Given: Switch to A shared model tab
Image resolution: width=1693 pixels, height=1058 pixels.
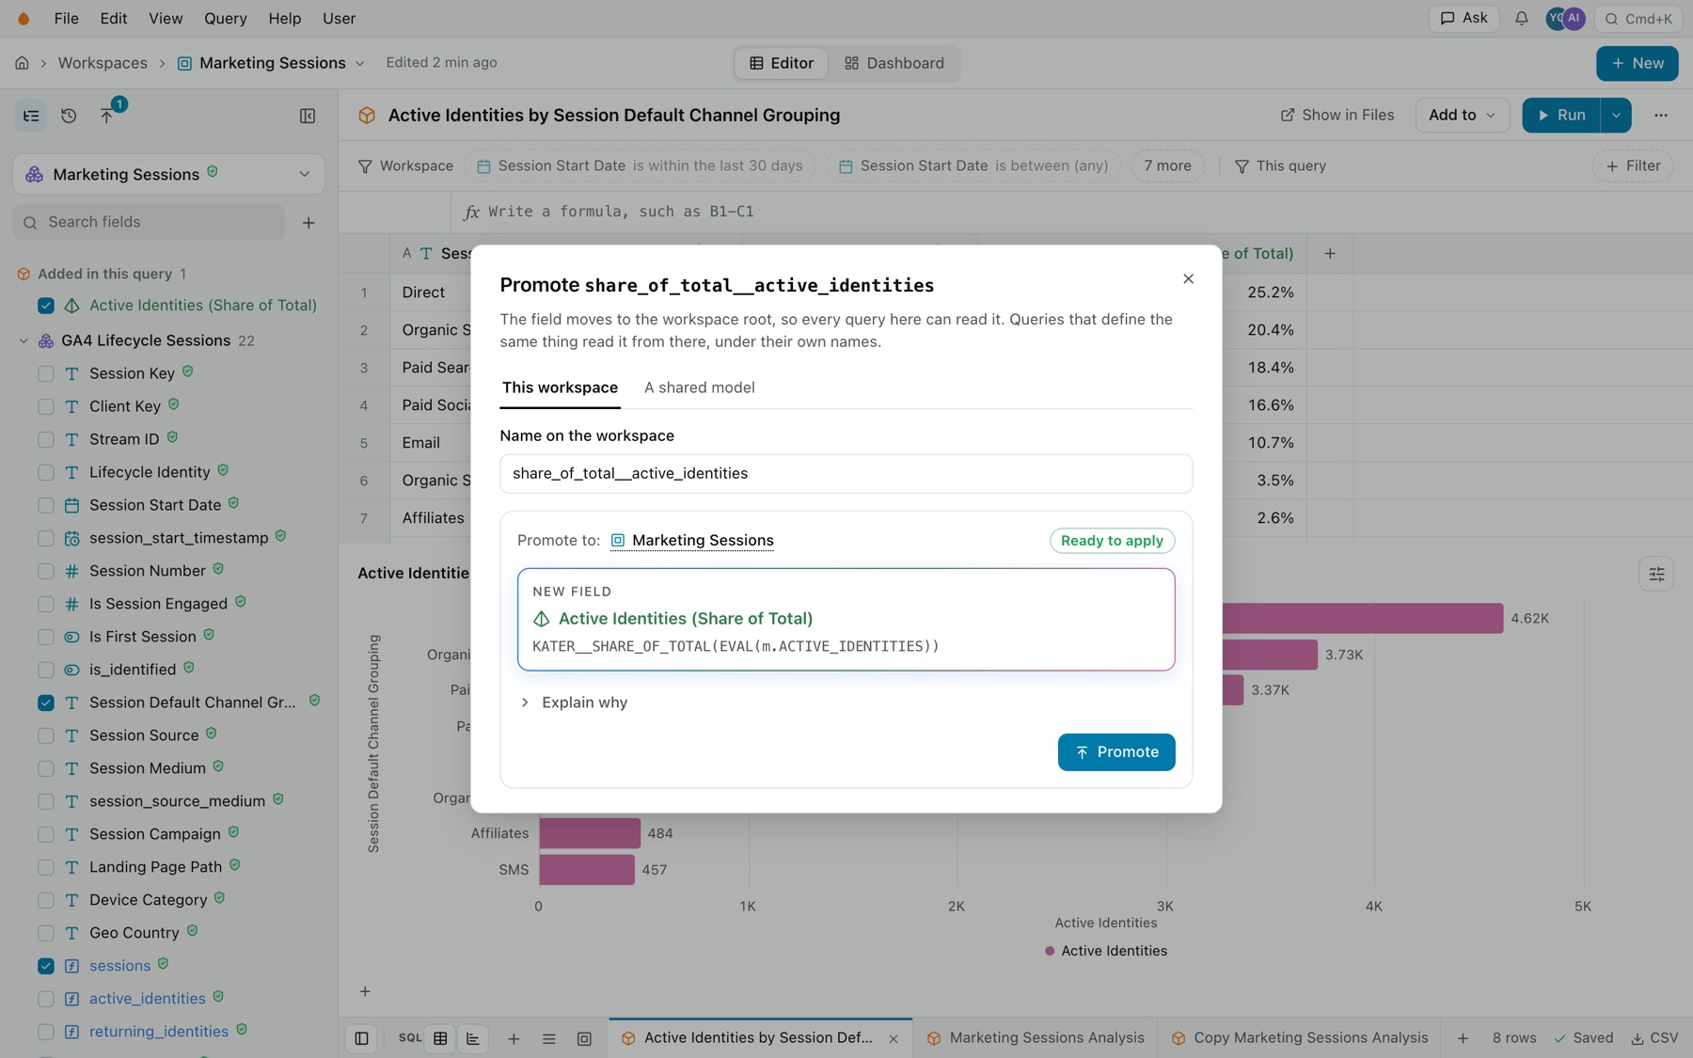Looking at the screenshot, I should (699, 387).
